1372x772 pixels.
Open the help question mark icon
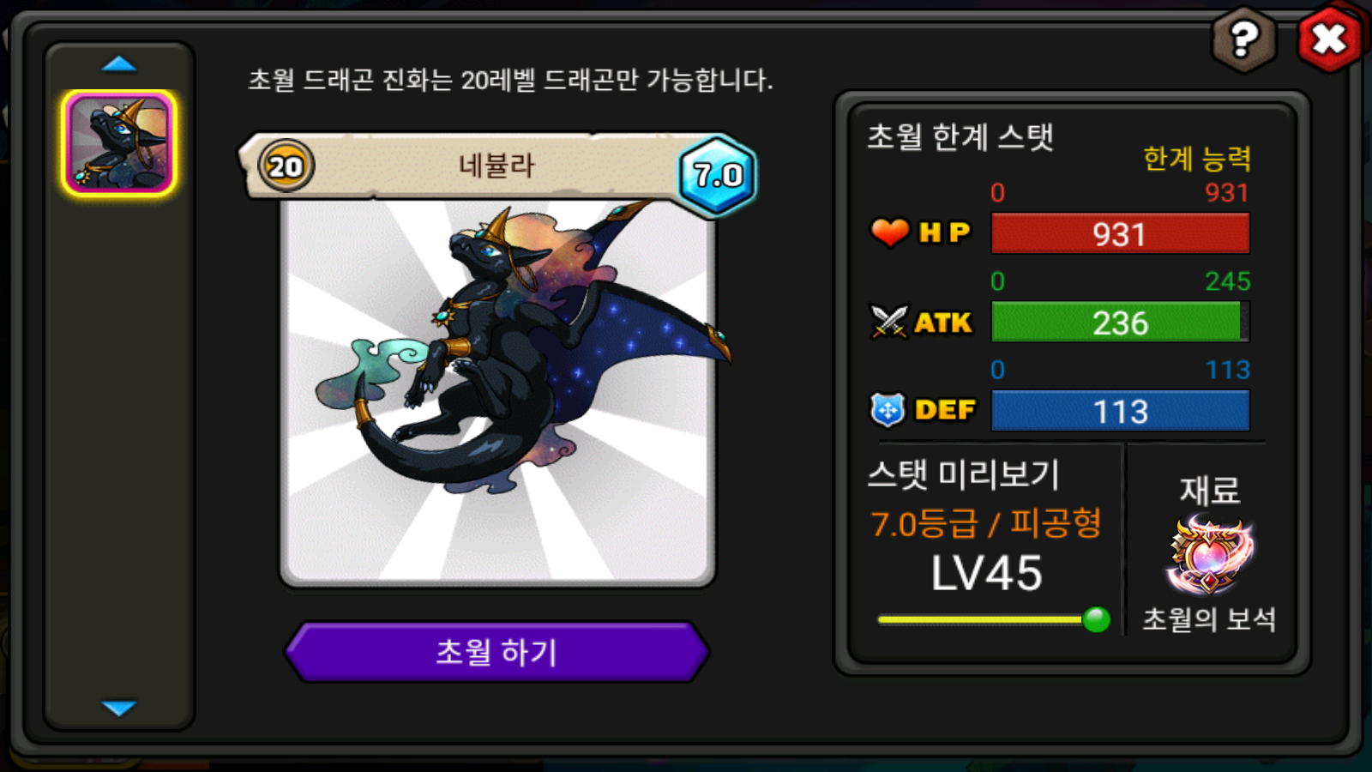coord(1243,39)
